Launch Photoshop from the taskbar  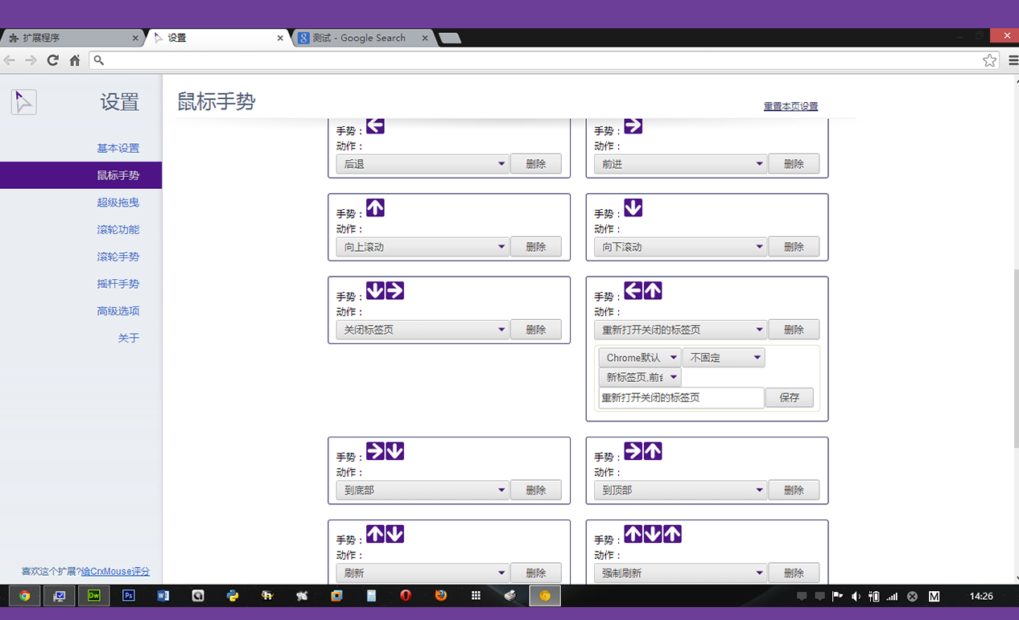pos(128,596)
